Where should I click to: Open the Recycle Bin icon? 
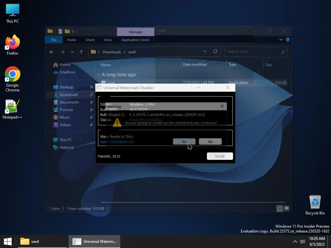315,205
